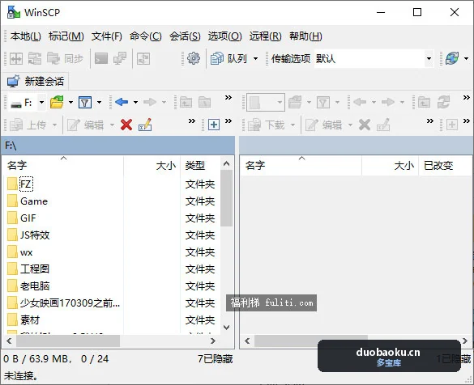The image size is (474, 385).
Task: Open the Session (会话) menu
Action: 185,36
